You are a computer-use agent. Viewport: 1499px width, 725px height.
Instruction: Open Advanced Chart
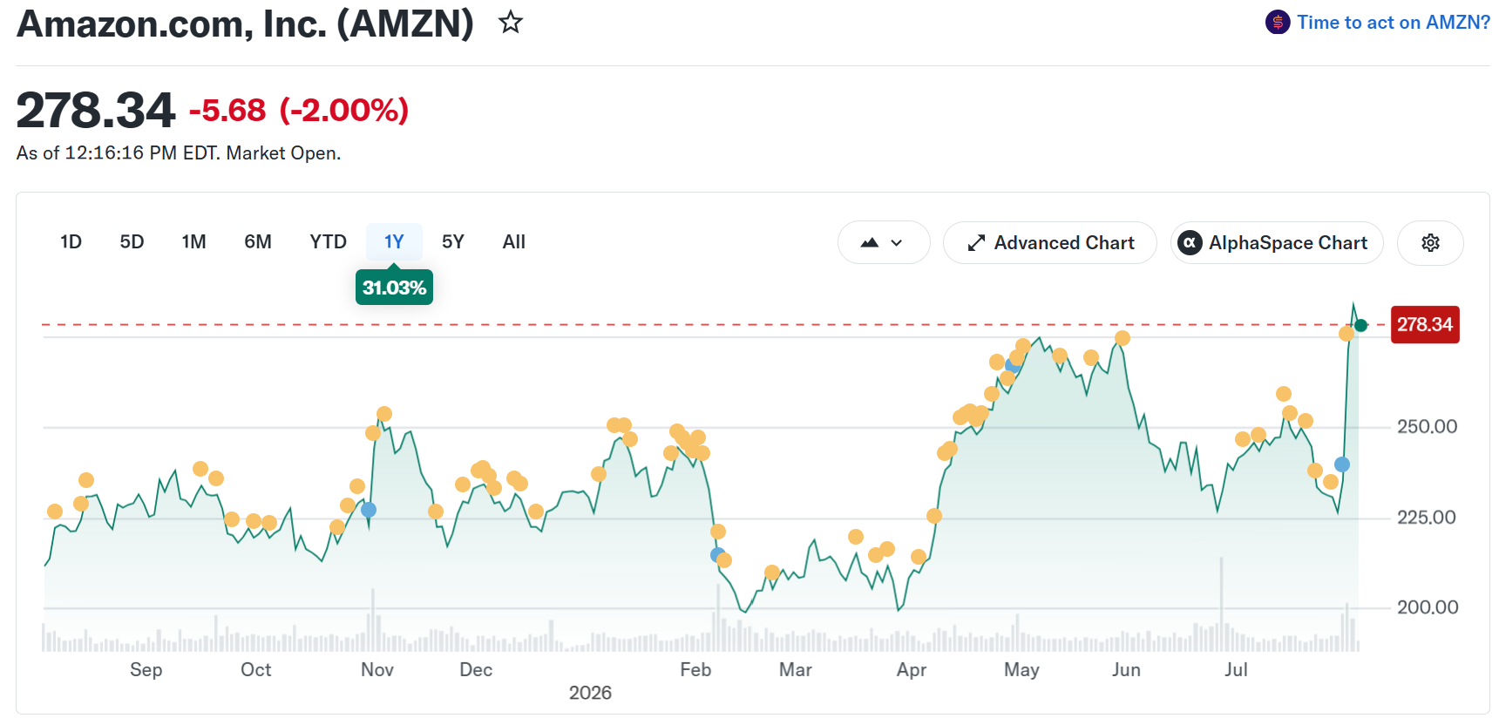click(x=1050, y=243)
